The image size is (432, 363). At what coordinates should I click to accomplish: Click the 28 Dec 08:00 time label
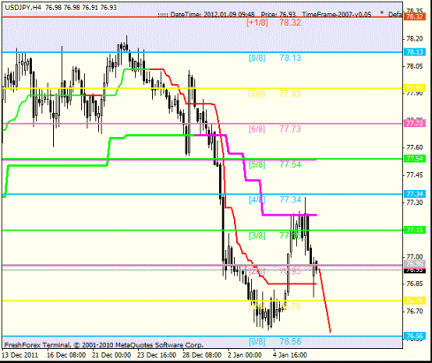pos(201,355)
